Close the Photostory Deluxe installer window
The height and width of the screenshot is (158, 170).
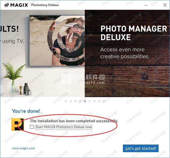click(x=165, y=5)
